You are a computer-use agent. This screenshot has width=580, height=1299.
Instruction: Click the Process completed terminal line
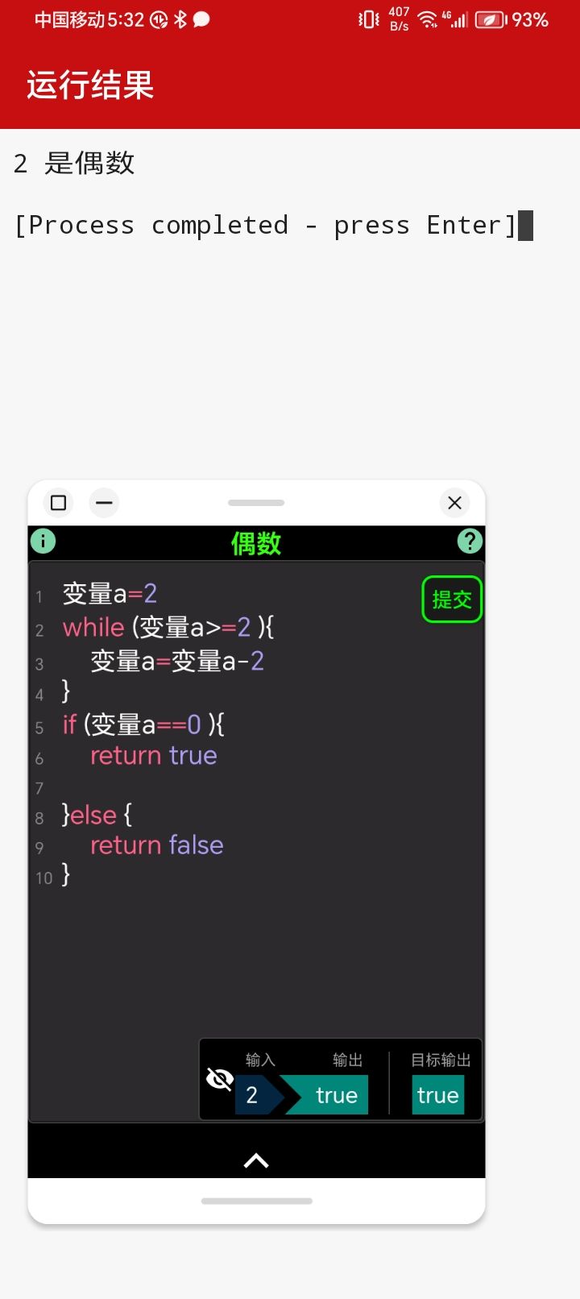266,226
